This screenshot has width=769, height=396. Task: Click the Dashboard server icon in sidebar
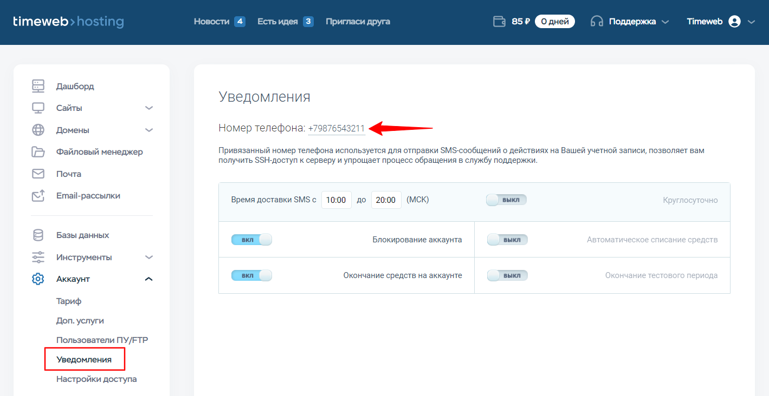point(38,86)
